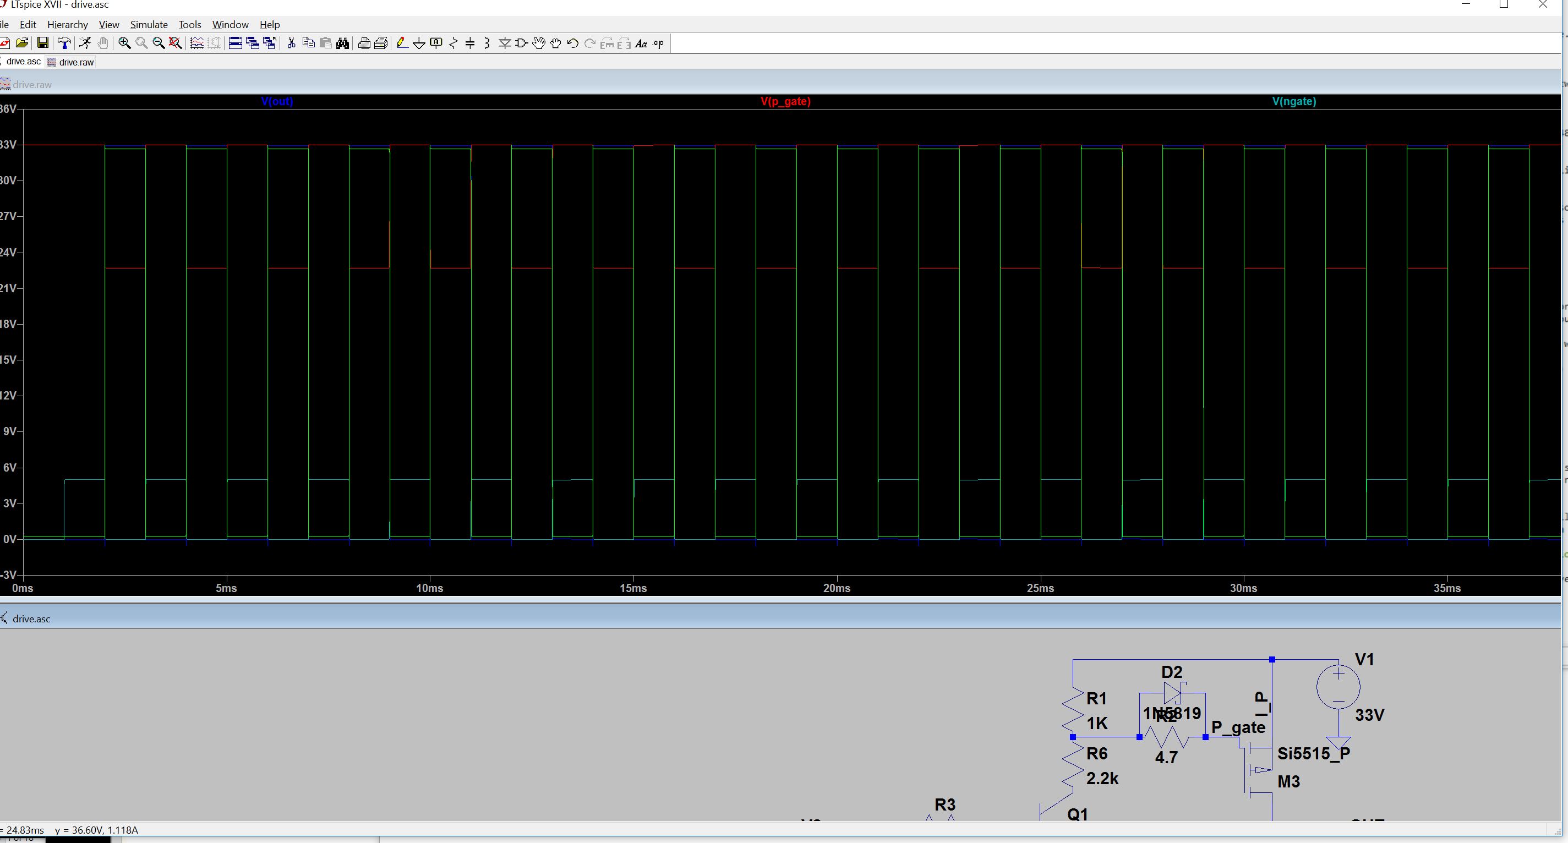This screenshot has width=1568, height=843.
Task: Open the Simulate menu
Action: click(149, 24)
